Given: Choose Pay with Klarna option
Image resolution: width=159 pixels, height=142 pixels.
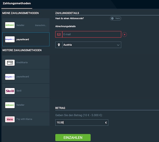Looking at the screenshot, I should coord(26,119).
